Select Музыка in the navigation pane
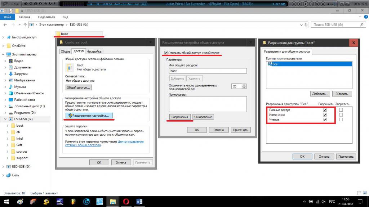Viewport: 369px width, 207px height. coord(20,87)
